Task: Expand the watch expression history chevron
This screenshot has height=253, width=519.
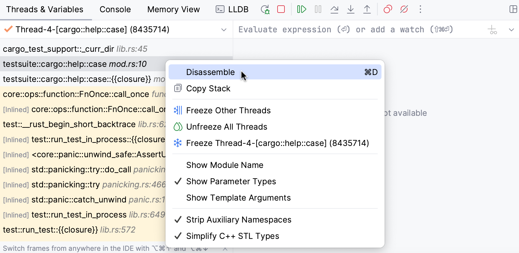Action: [511, 30]
